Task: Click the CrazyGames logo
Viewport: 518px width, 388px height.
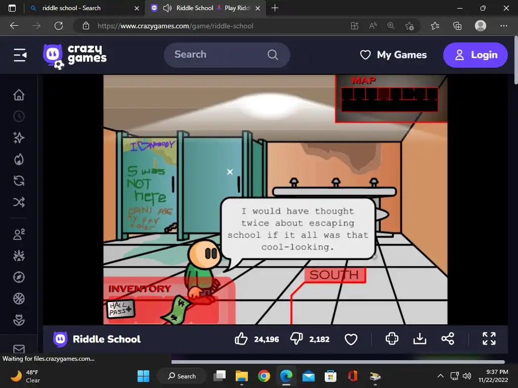Action: 75,56
